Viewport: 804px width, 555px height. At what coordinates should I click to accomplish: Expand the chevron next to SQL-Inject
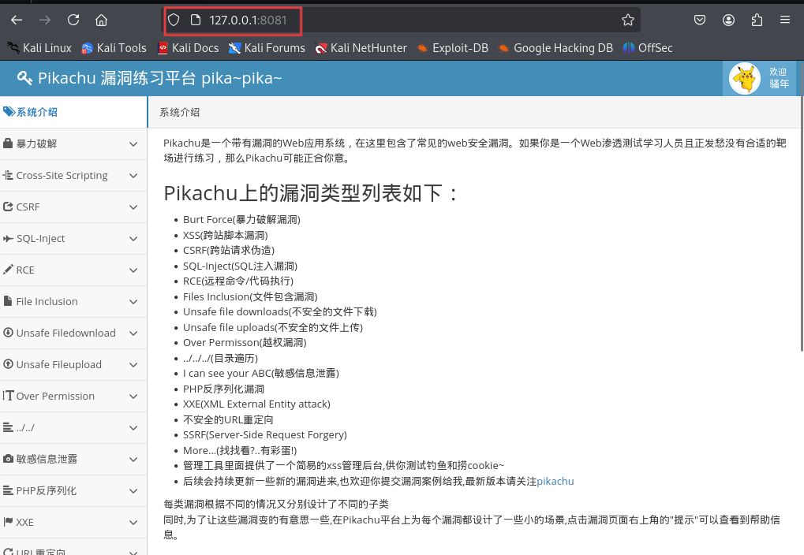133,239
